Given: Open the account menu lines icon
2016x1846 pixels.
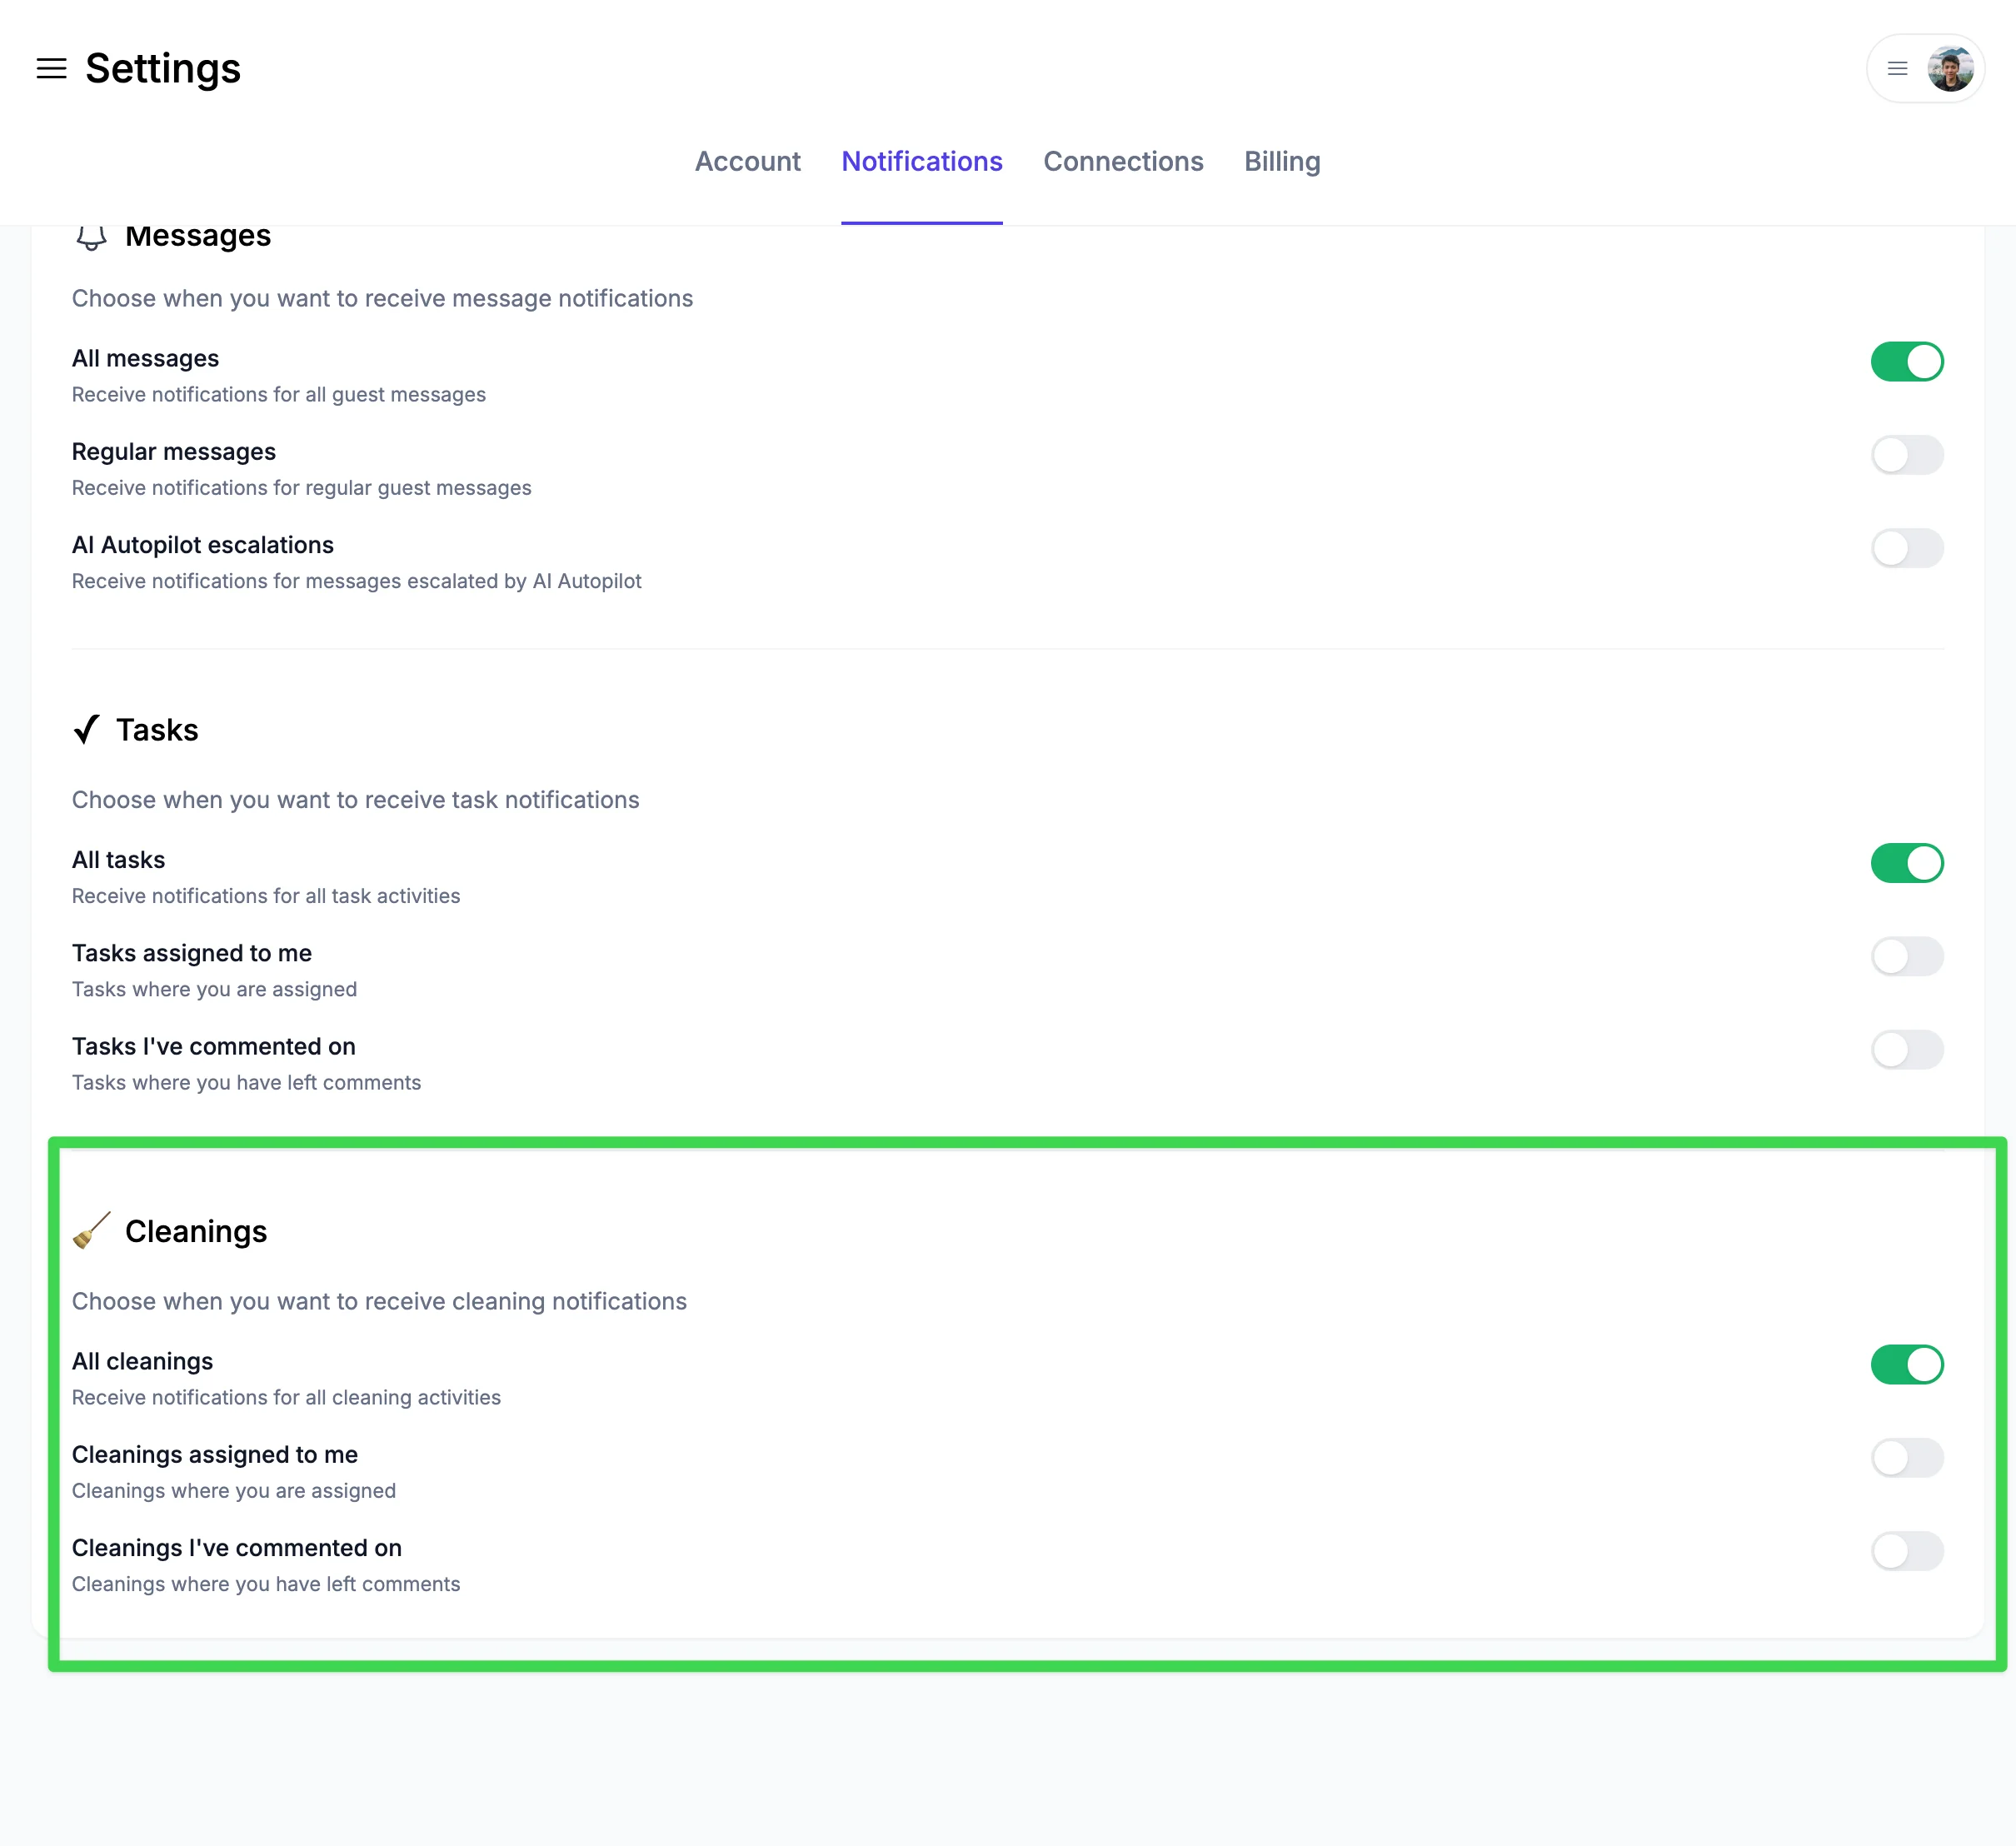Looking at the screenshot, I should coord(1897,69).
